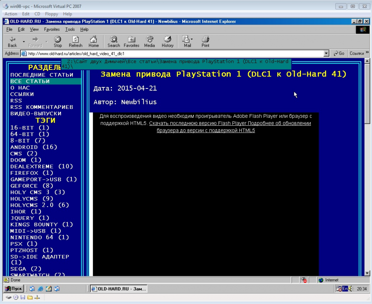Image resolution: width=372 pixels, height=304 pixels.
Task: Click the volume speaker tray icon
Action: pos(350,288)
